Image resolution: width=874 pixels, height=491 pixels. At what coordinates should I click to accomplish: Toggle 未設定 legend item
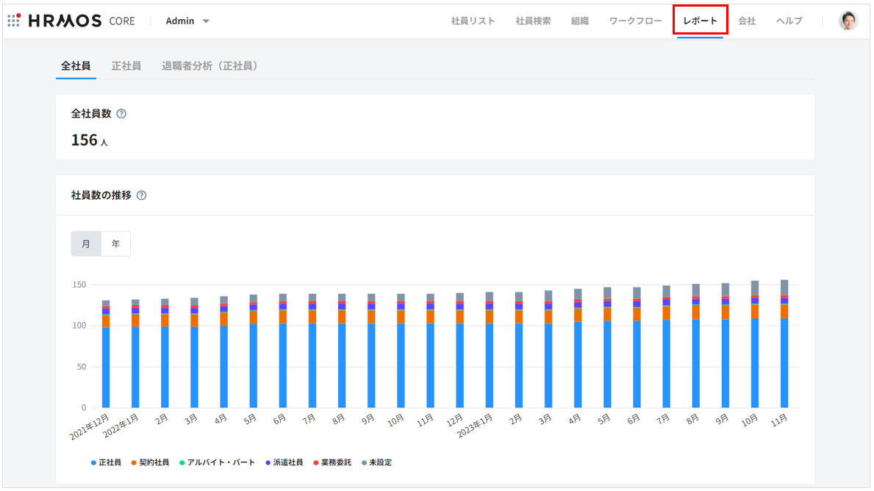(376, 462)
